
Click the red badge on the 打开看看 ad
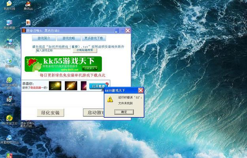(107, 83)
